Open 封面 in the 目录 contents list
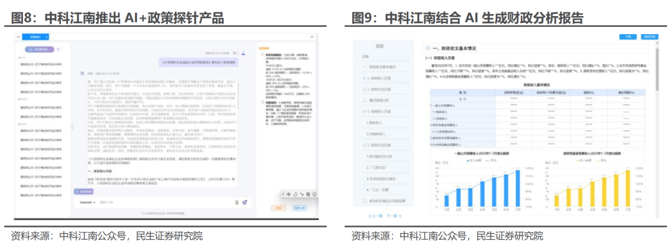The height and width of the screenshot is (251, 672). [x=365, y=57]
